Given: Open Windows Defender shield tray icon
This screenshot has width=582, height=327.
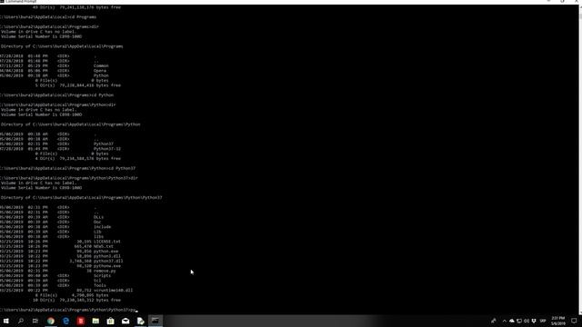Looking at the screenshot, I should pyautogui.click(x=534, y=321).
